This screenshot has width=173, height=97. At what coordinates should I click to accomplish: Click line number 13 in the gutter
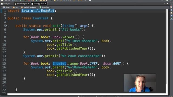[x=4, y=56]
